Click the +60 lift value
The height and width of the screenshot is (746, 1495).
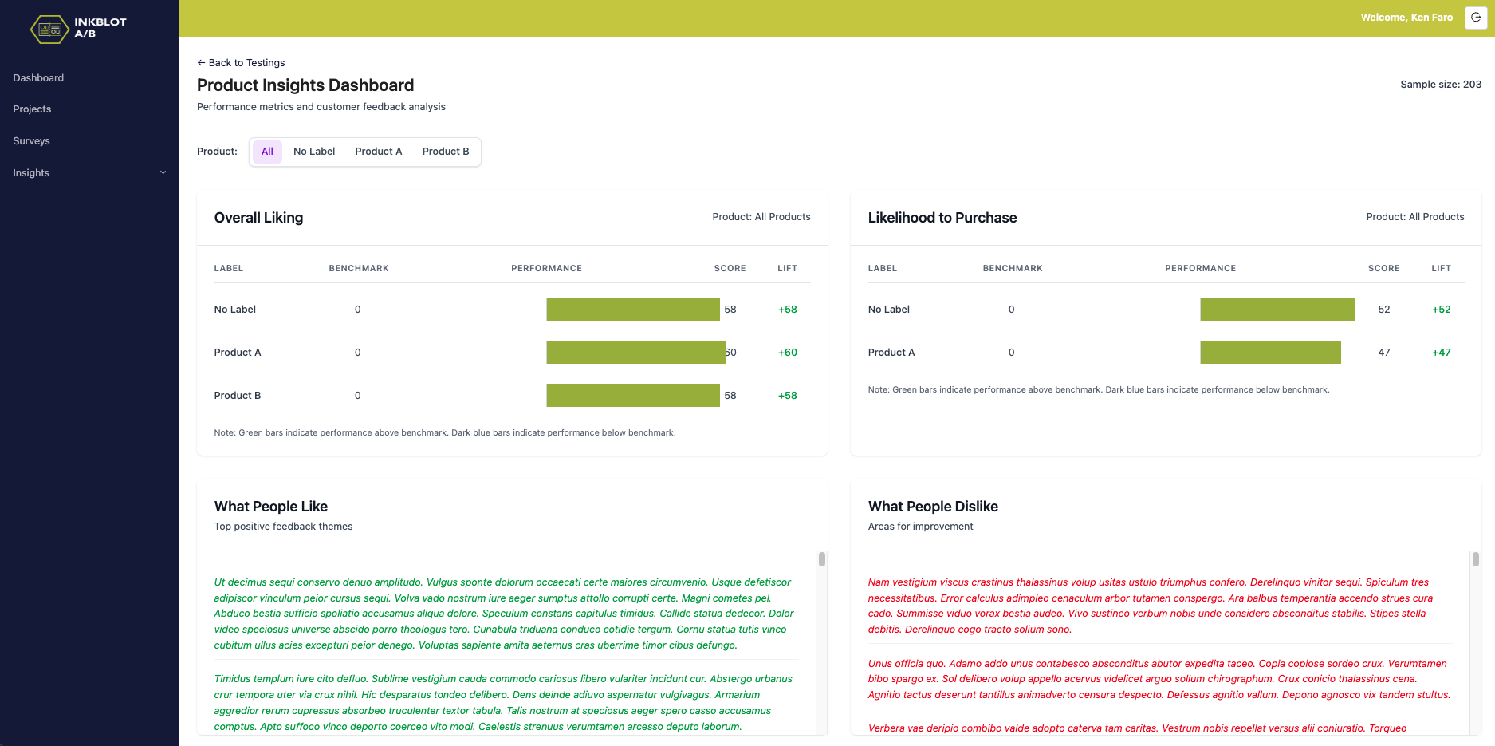click(787, 353)
